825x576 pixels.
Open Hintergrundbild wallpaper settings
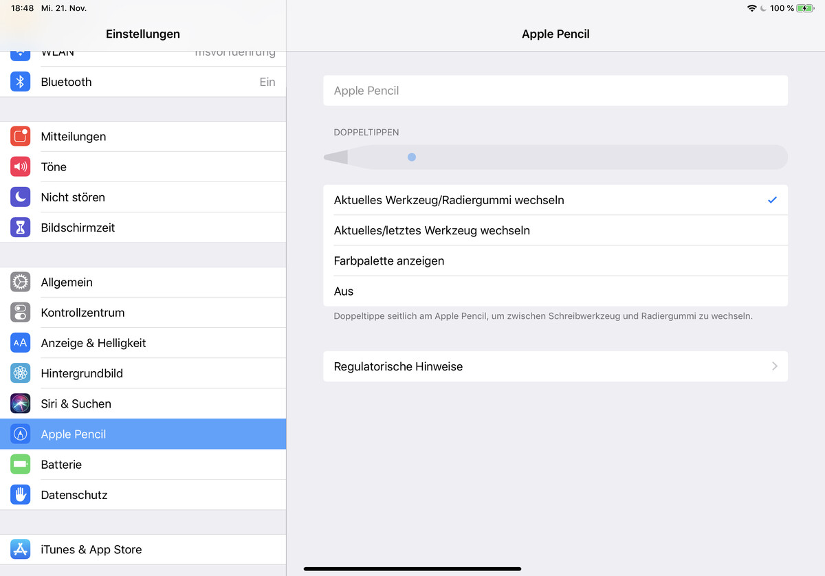82,373
